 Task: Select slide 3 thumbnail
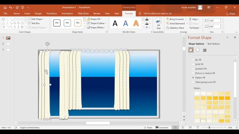pos(8,50)
